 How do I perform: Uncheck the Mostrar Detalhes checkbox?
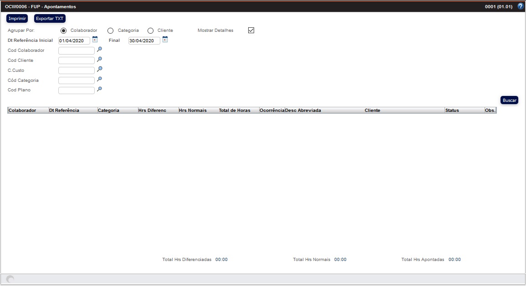click(x=251, y=30)
